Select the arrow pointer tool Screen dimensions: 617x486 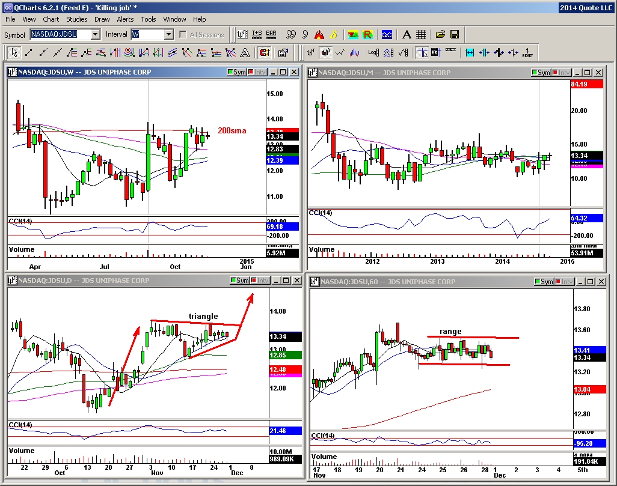pos(14,52)
